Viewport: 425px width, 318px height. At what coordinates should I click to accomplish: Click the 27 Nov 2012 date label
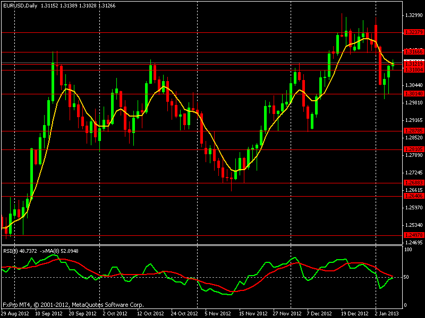tap(287, 314)
